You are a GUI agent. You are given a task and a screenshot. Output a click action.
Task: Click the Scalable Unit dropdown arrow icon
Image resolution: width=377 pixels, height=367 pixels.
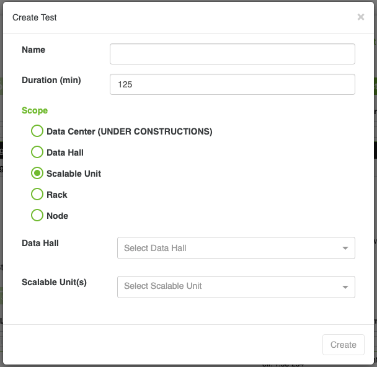click(345, 287)
